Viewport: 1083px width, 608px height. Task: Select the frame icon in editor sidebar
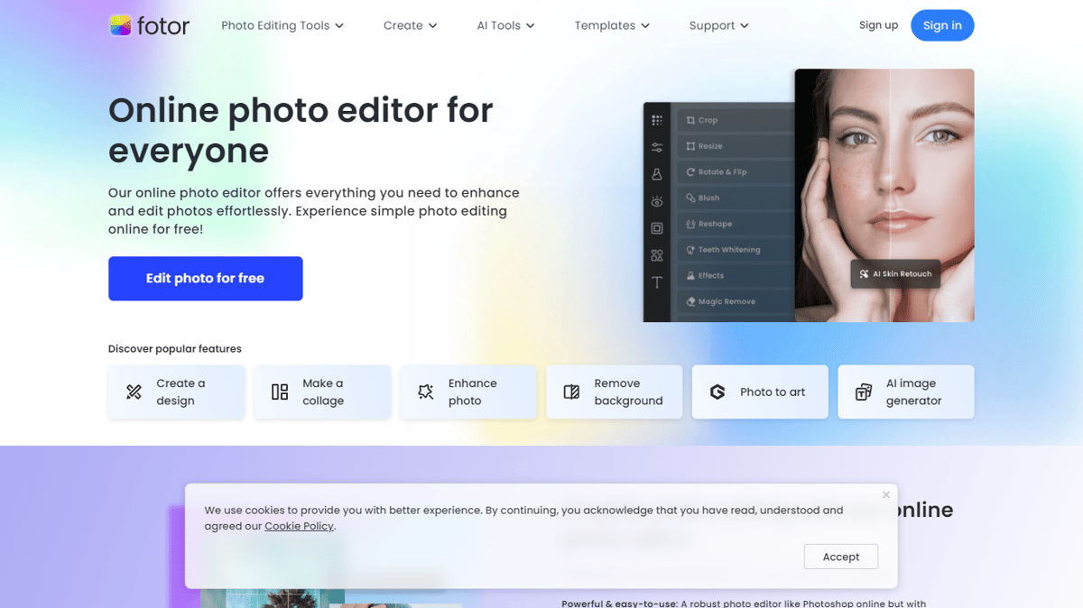pyautogui.click(x=657, y=228)
